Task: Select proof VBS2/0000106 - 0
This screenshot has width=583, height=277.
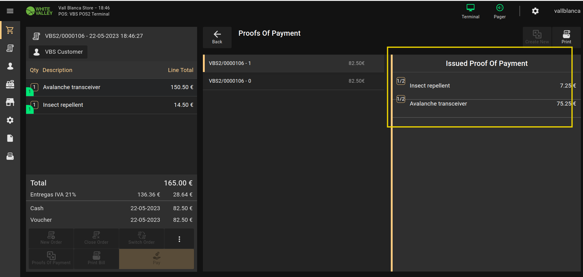Action: tap(293, 81)
